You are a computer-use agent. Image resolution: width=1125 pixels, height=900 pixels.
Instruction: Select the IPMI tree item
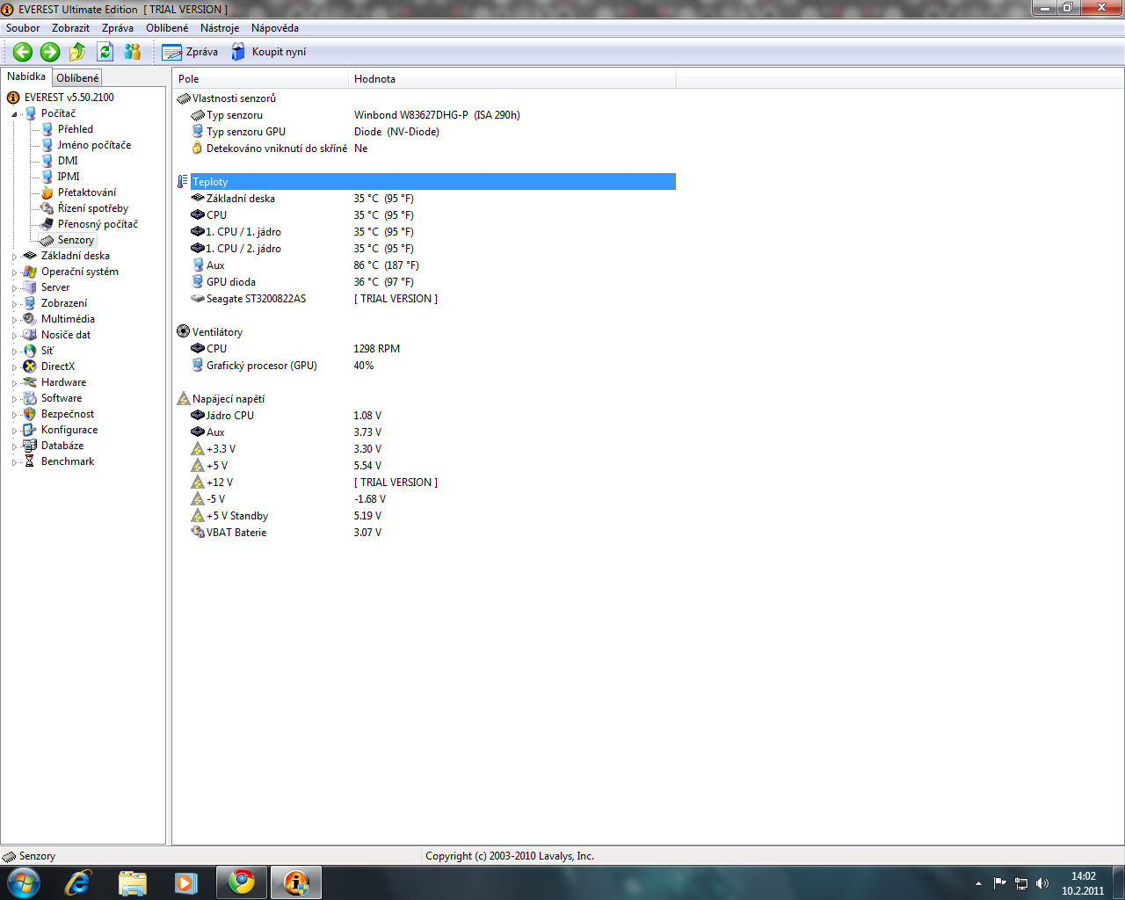69,177
